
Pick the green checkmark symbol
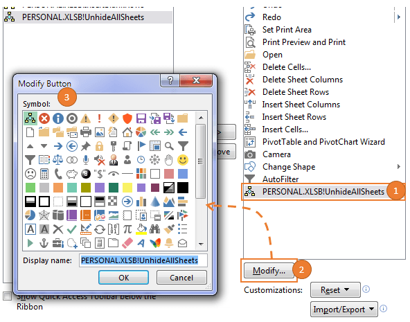72,229
